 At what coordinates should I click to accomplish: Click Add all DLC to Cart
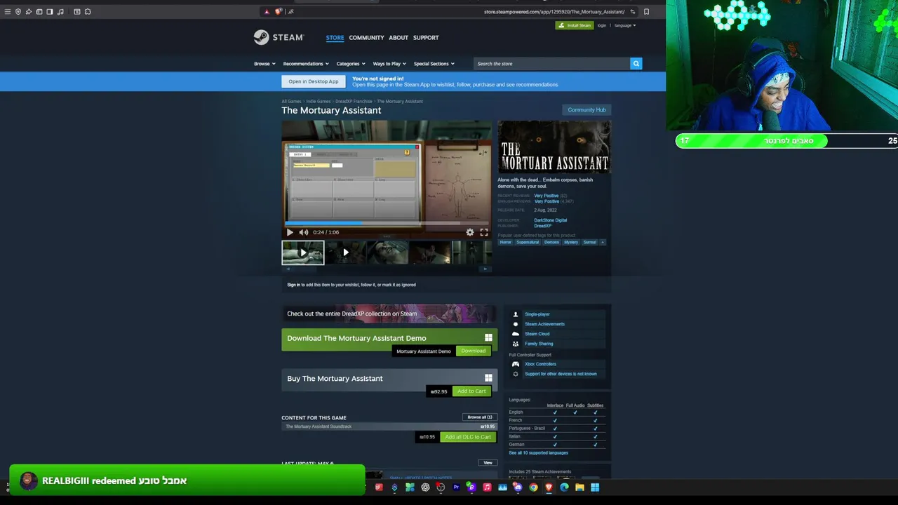(468, 437)
